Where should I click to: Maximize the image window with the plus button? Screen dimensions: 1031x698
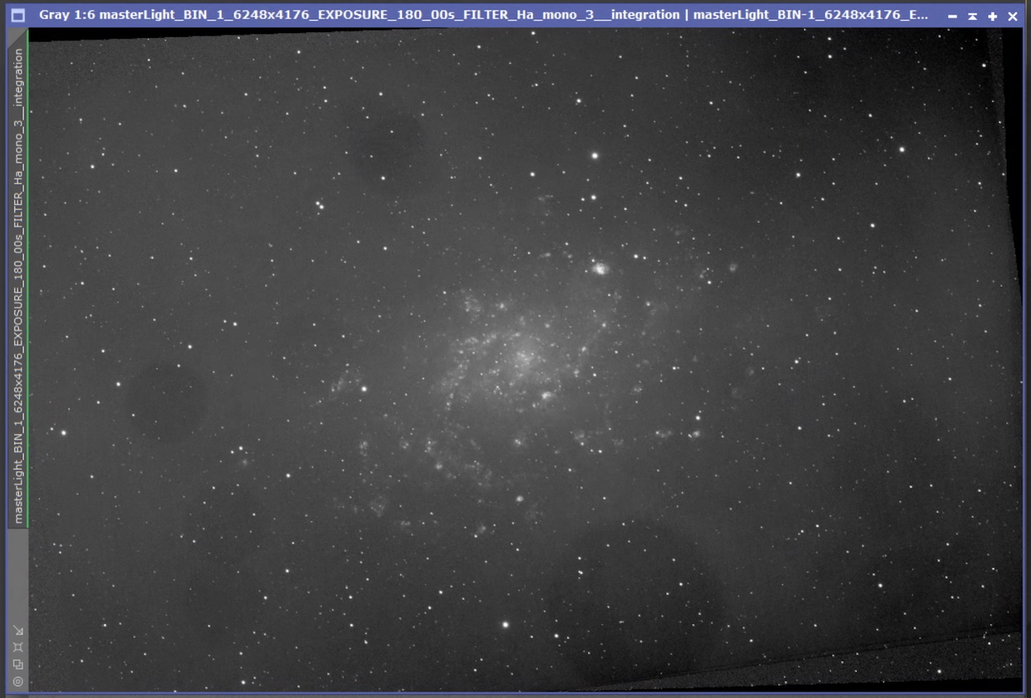[992, 16]
